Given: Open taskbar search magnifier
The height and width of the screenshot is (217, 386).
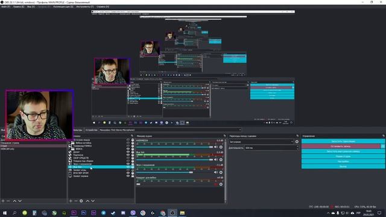Looking at the screenshot, I should coord(14,213).
